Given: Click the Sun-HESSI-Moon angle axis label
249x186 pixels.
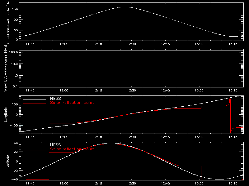Looking at the screenshot, I should (6, 68).
